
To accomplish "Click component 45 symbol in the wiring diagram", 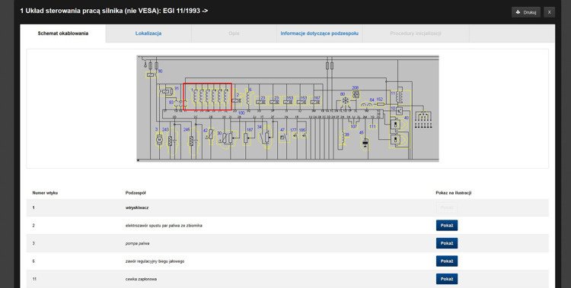I will 365,144.
